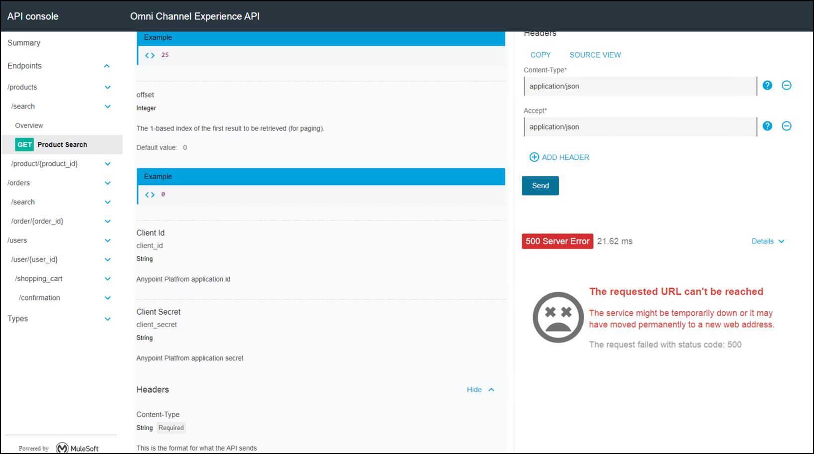Image resolution: width=814 pixels, height=454 pixels.
Task: Click the Required label under Content-Type
Action: click(171, 428)
